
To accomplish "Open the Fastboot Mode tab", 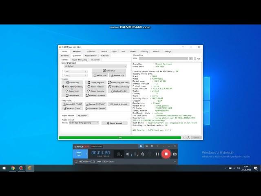I will click(x=91, y=56).
